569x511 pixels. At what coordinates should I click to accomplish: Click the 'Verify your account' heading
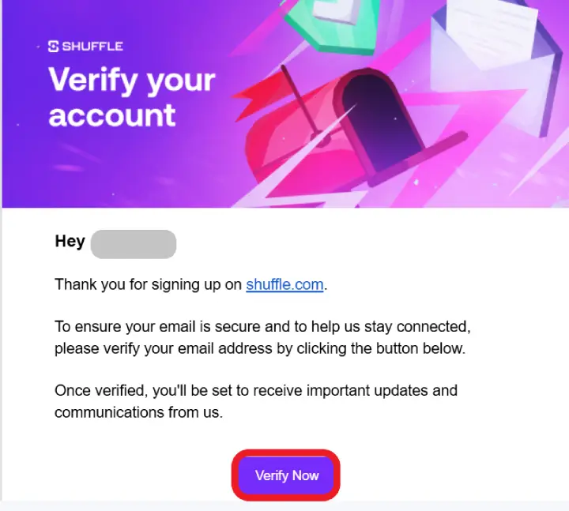point(132,97)
